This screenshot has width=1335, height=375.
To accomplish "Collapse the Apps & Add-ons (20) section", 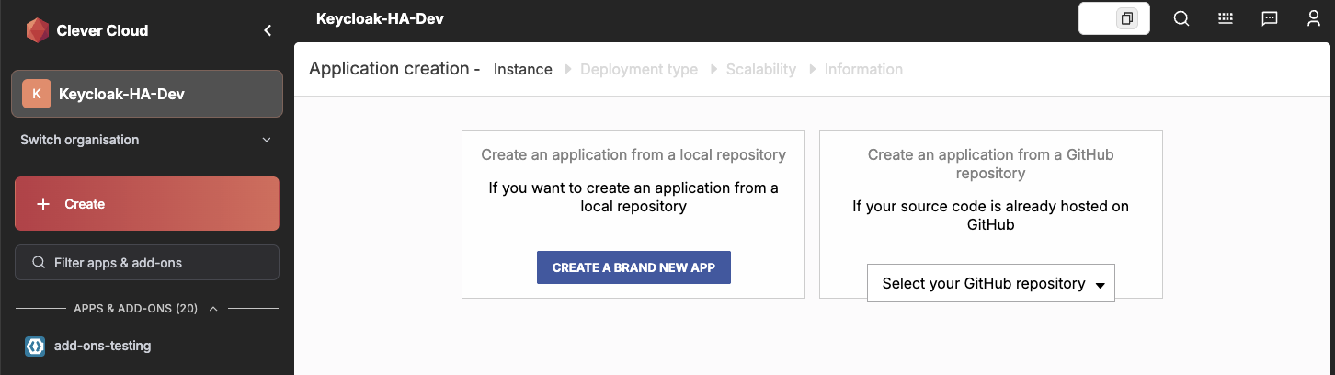I will click(147, 309).
